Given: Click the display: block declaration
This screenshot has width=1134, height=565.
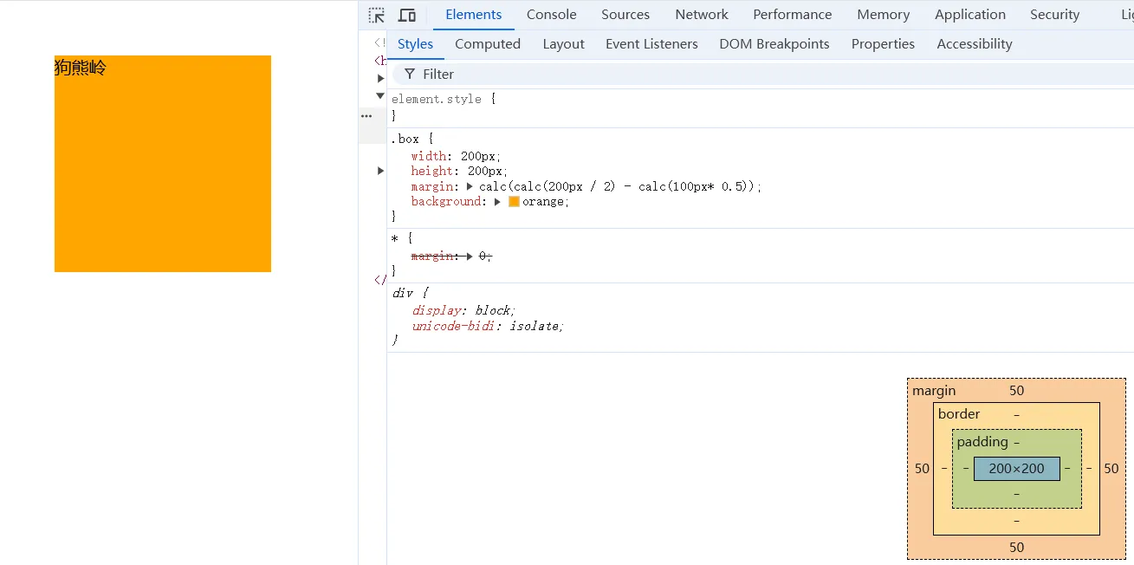Looking at the screenshot, I should [x=463, y=310].
